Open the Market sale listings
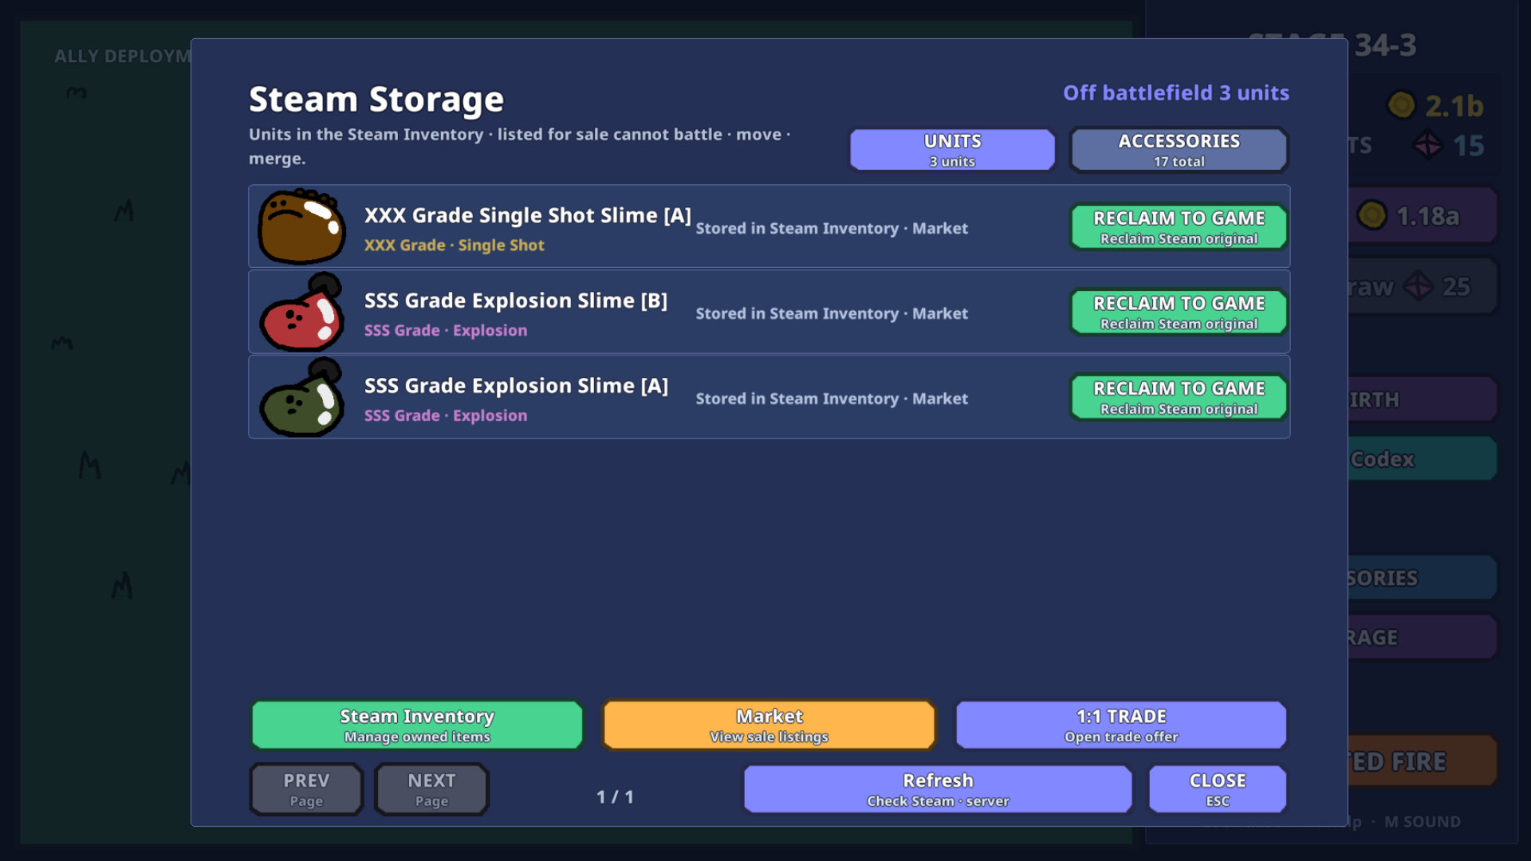 (x=769, y=725)
